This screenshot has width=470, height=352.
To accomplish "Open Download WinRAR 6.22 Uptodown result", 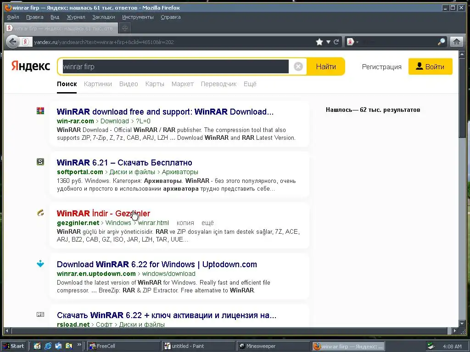I will point(157,264).
